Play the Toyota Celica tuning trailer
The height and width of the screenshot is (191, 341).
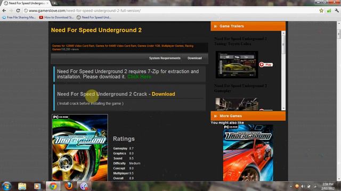(266, 65)
